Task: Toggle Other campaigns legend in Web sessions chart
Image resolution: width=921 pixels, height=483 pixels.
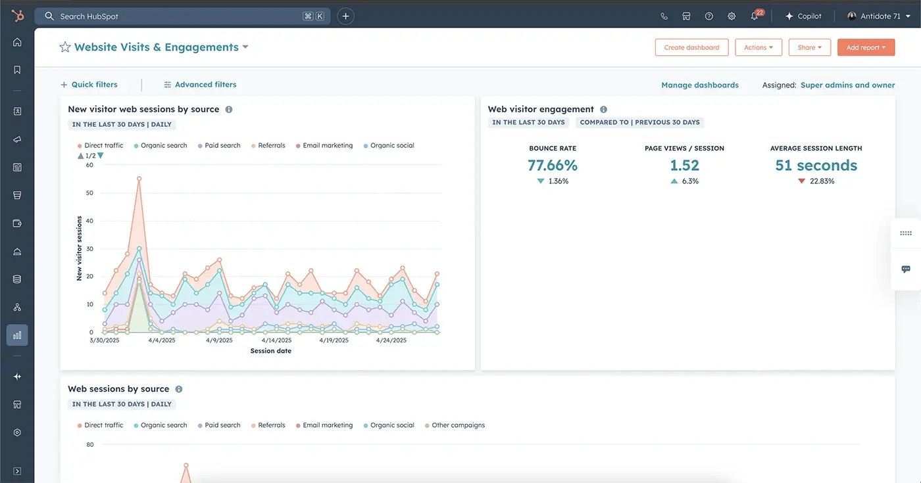Action: (455, 425)
